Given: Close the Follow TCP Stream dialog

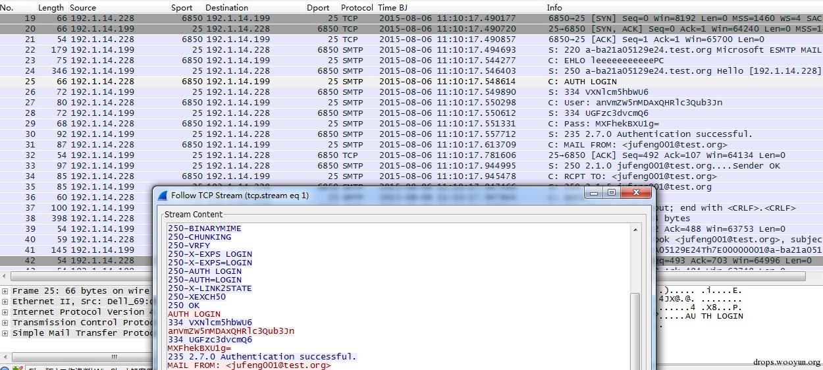Looking at the screenshot, I should 637,193.
